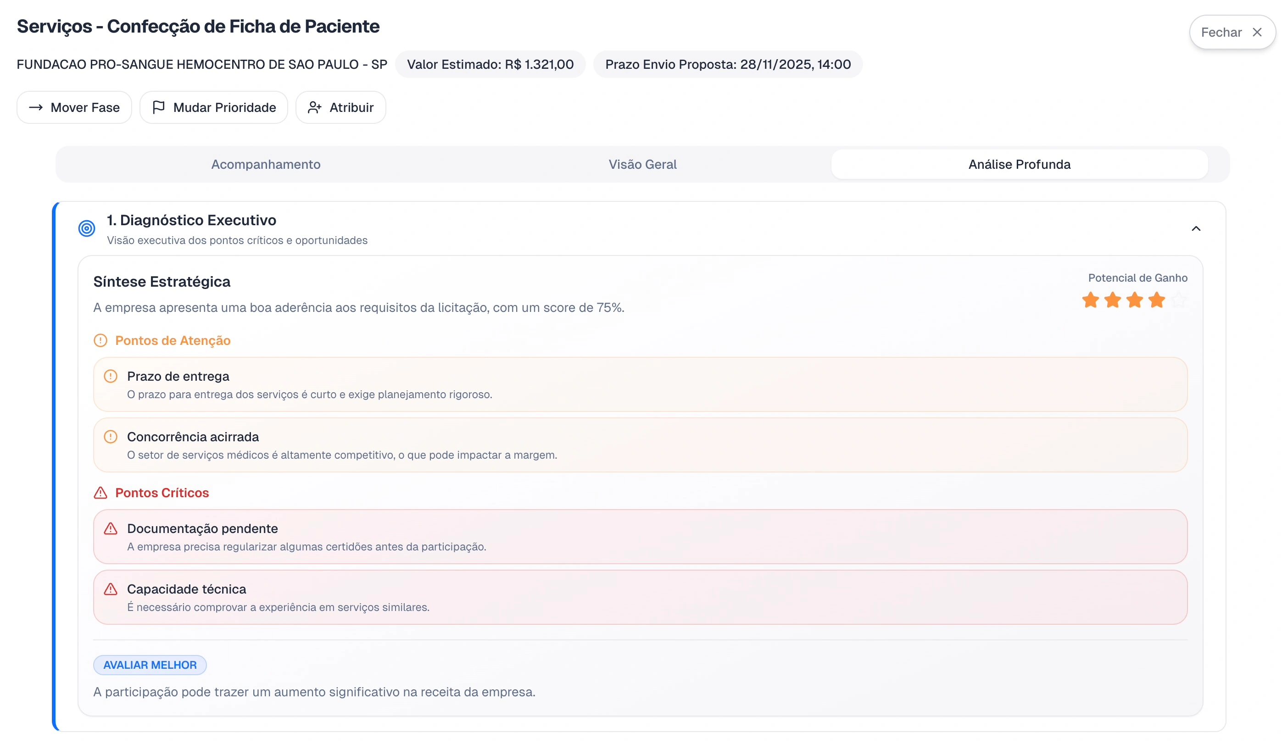Select the Análise Profunda tab
1282x744 pixels.
point(1019,164)
